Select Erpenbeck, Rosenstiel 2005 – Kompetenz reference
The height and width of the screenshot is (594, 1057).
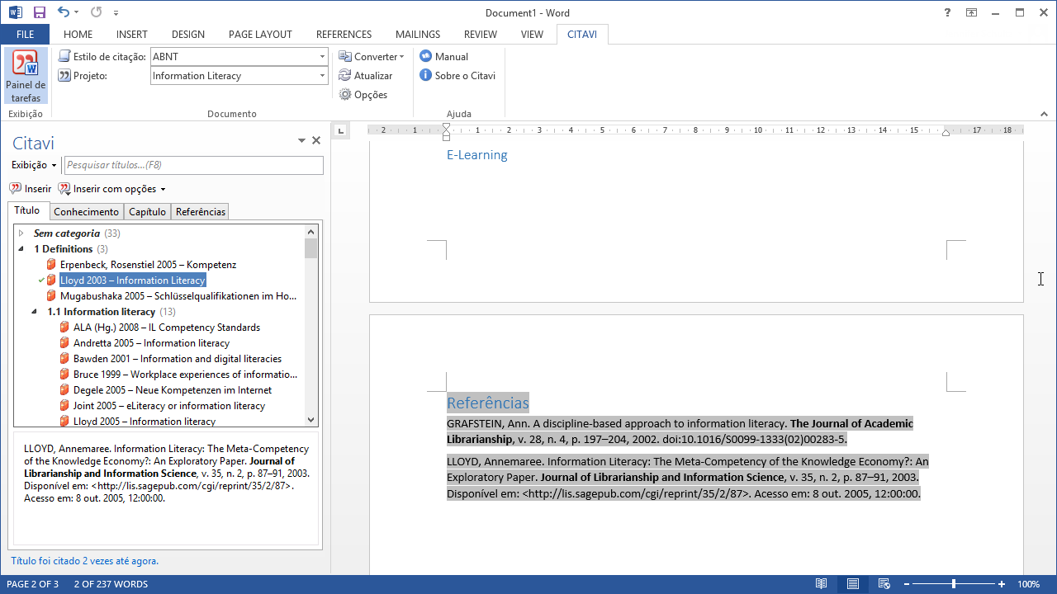click(148, 265)
